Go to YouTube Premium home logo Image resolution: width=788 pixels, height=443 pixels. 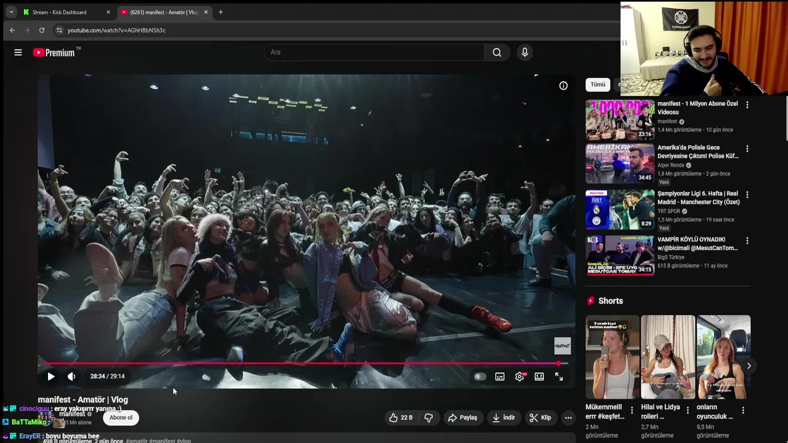(55, 52)
